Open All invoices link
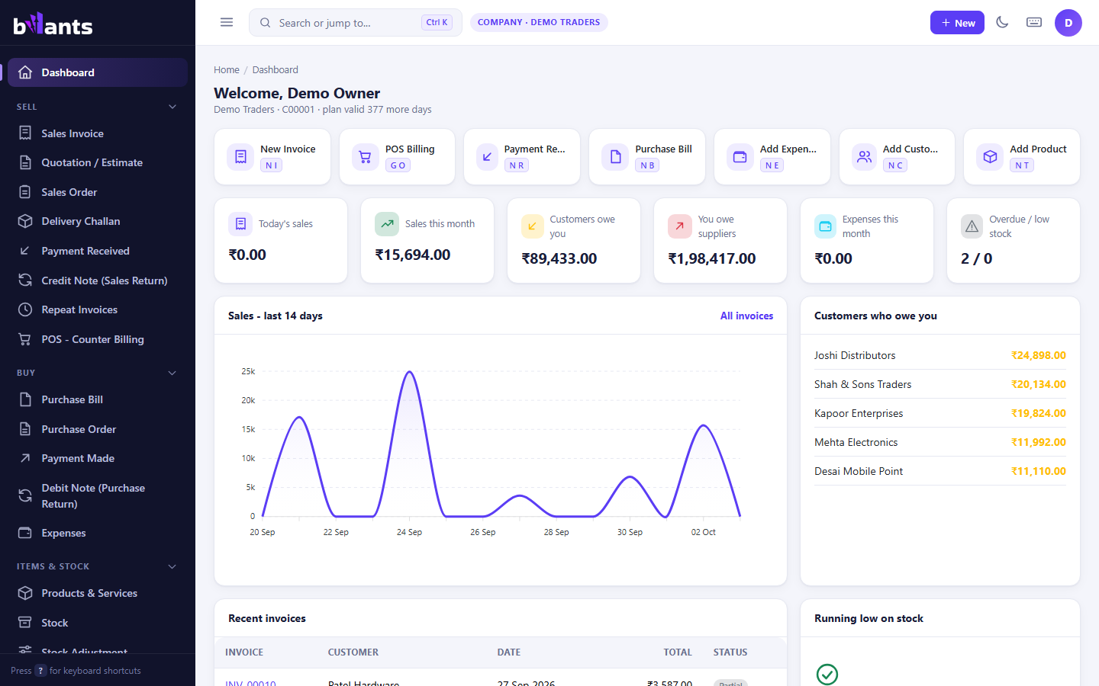Viewport: 1099px width, 686px height. 746,316
